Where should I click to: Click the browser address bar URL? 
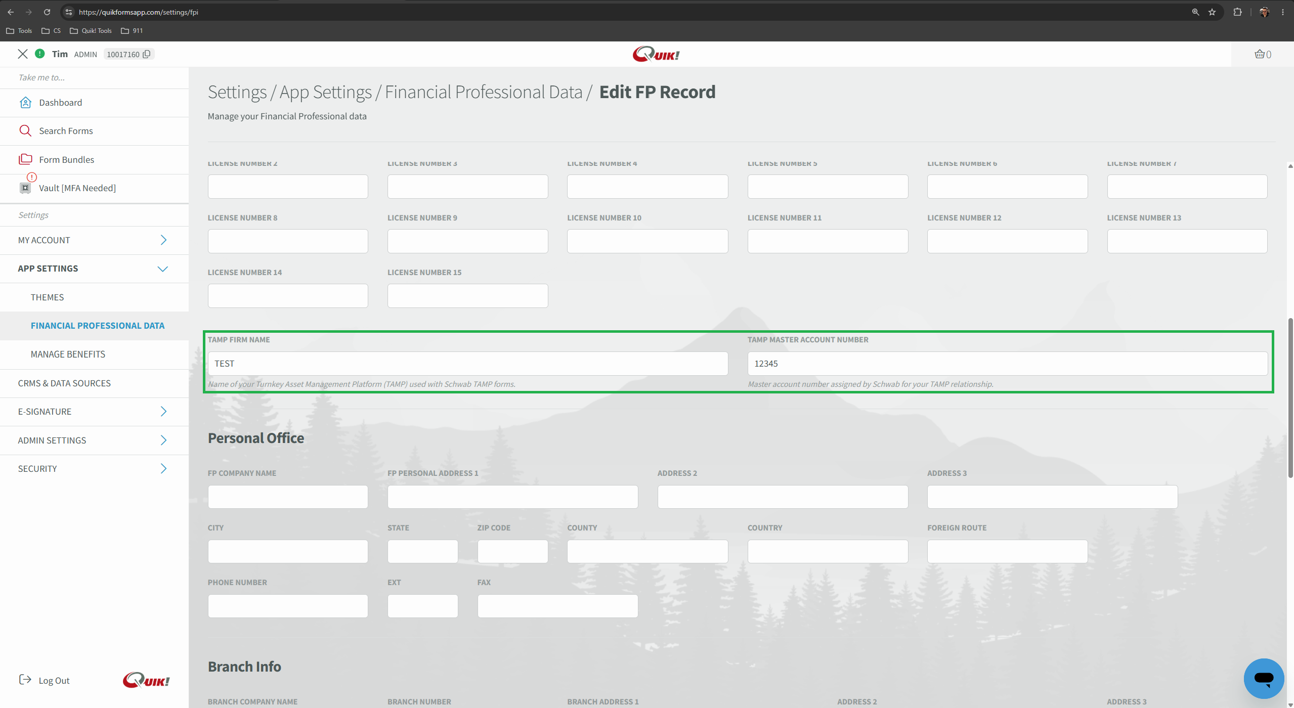(139, 12)
